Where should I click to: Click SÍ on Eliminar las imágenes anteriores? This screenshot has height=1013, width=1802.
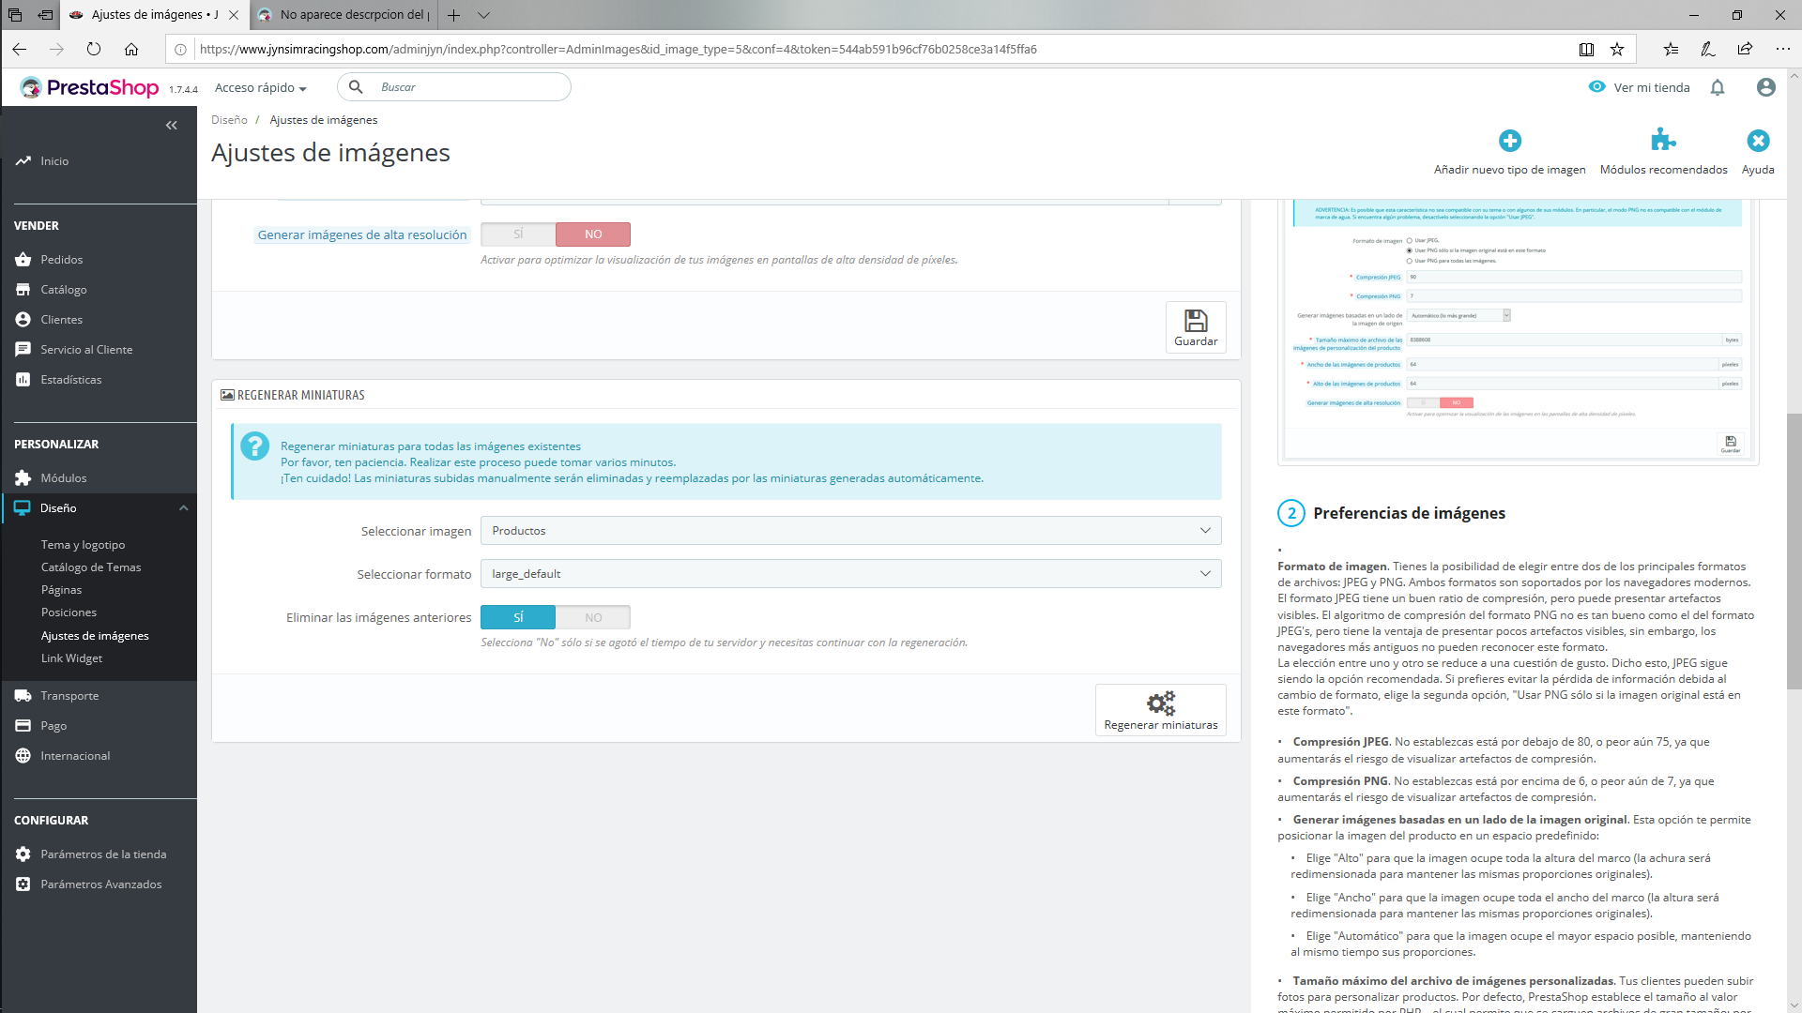pos(518,618)
